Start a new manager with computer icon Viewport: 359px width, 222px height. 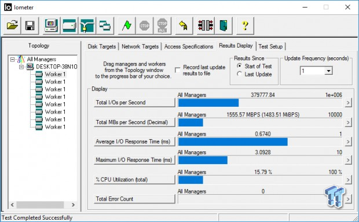tap(52, 26)
